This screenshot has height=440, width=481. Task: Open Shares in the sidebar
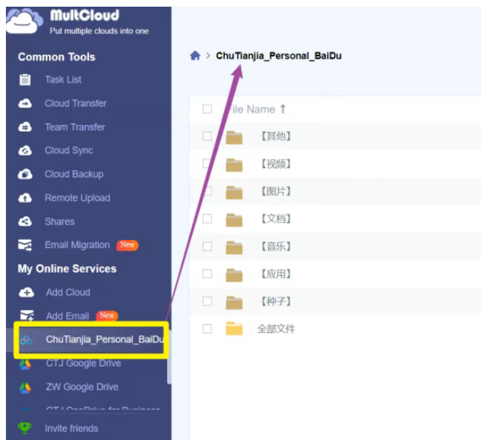pyautogui.click(x=60, y=221)
